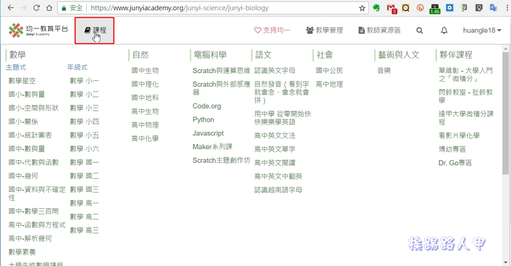Open 高中地理 course
511x266 pixels.
coord(330,84)
